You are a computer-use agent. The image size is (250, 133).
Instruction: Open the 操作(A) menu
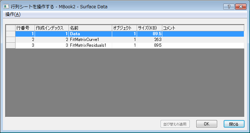click(13, 15)
